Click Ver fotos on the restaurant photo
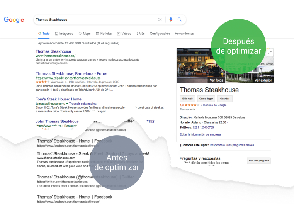Screen dimensions: 294x214 tap(216, 80)
